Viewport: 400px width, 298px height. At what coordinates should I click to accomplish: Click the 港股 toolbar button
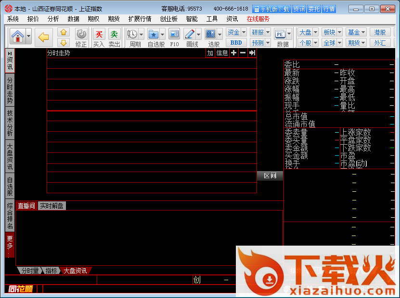tap(380, 32)
